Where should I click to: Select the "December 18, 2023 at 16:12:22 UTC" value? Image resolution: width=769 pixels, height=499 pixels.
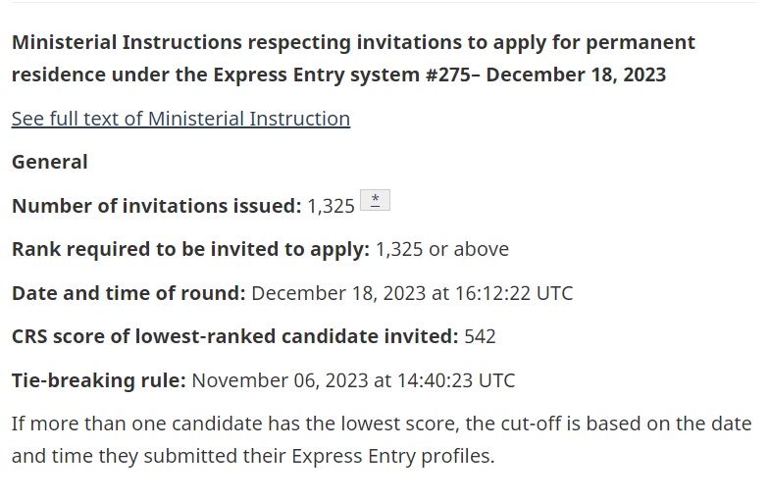[412, 293]
